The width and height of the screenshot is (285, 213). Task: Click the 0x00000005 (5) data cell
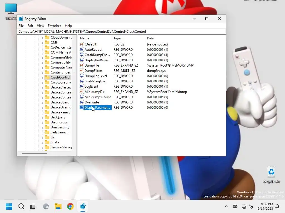pyautogui.click(x=158, y=97)
